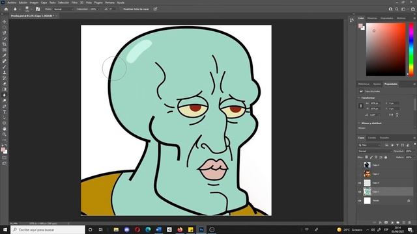Switch to the Muestras tab
The height and width of the screenshot is (234, 417).
click(x=372, y=18)
